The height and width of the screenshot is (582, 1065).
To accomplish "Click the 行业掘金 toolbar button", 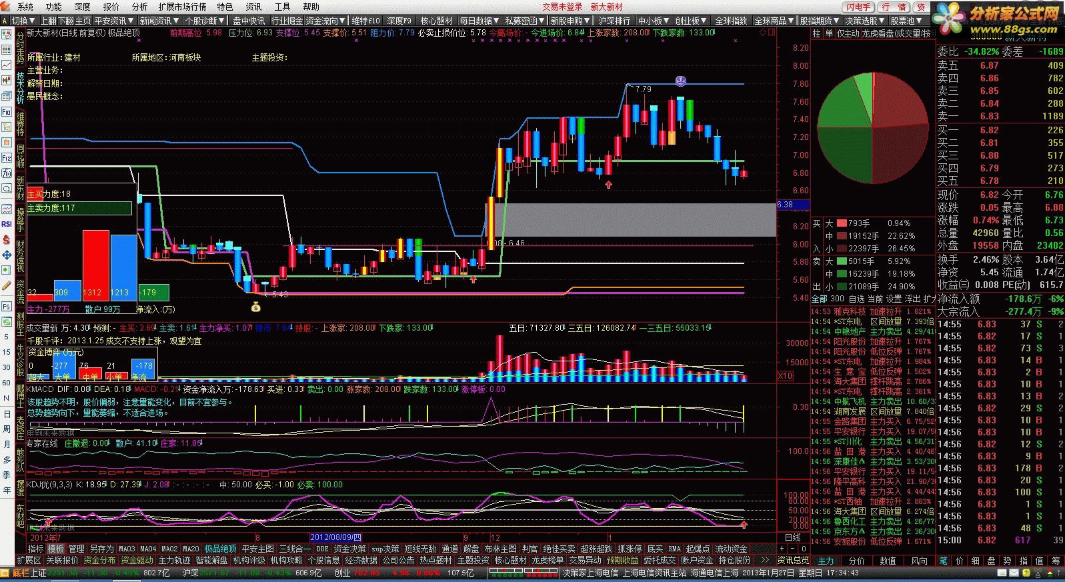I will pos(287,21).
